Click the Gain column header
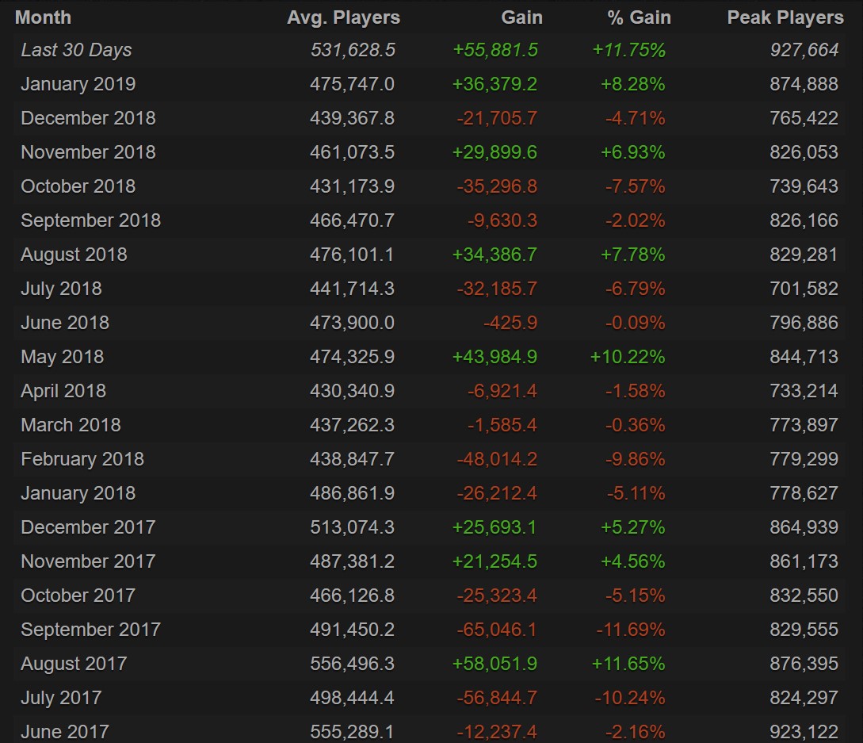863x743 pixels. click(x=522, y=17)
